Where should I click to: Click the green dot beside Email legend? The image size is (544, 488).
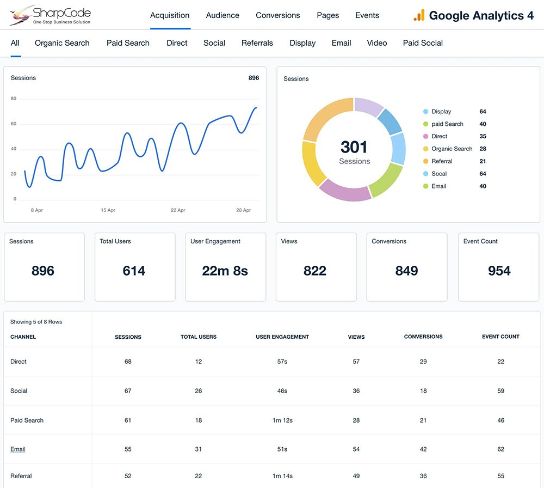coord(425,186)
